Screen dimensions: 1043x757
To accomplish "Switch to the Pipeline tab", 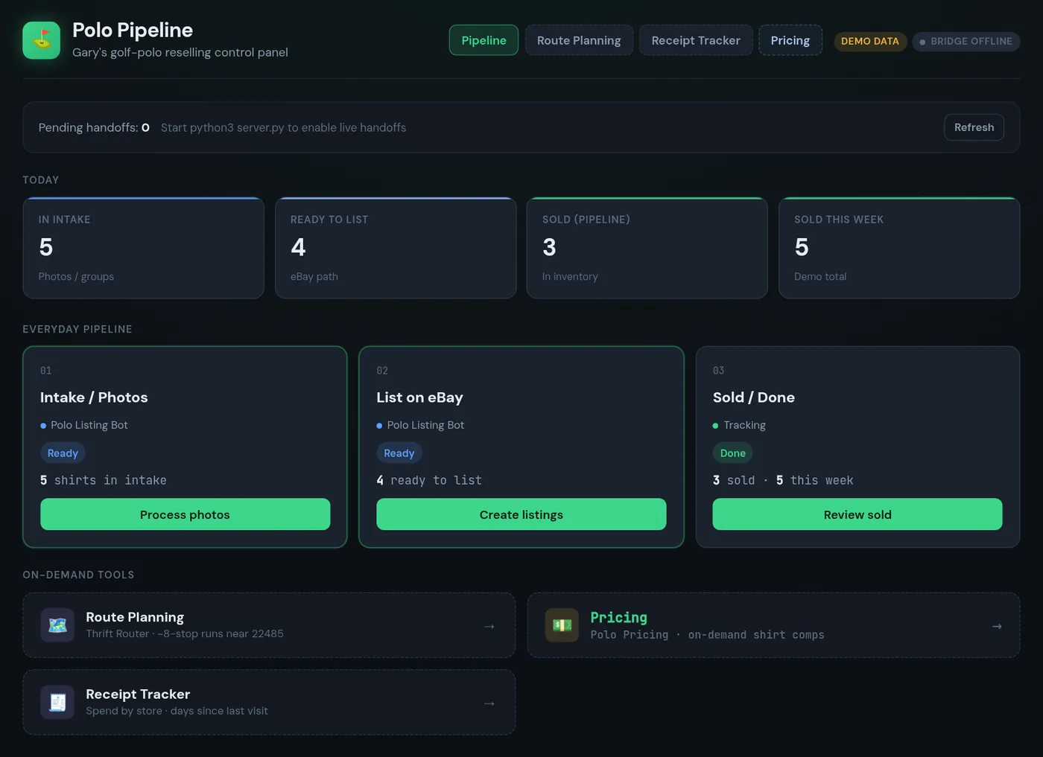I will click(484, 40).
